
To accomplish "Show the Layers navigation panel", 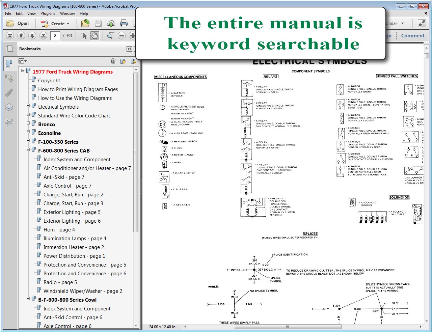I will (x=9, y=107).
